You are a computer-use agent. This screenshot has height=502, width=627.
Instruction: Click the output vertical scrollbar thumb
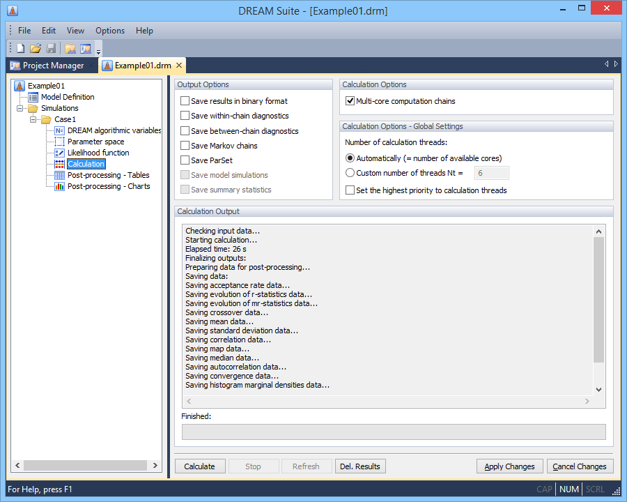pos(598,299)
